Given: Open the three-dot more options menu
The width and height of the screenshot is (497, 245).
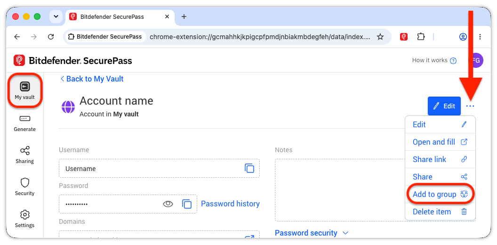Looking at the screenshot, I should 470,106.
